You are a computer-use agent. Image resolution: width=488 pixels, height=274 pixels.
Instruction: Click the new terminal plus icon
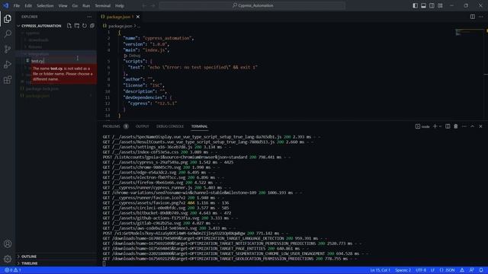click(x=435, y=126)
